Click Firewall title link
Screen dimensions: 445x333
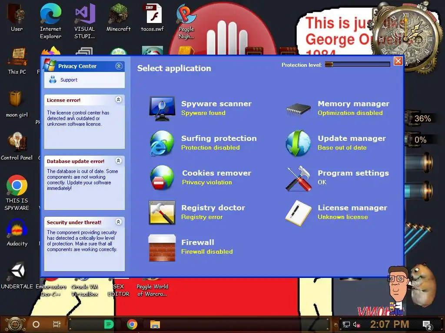pos(198,242)
